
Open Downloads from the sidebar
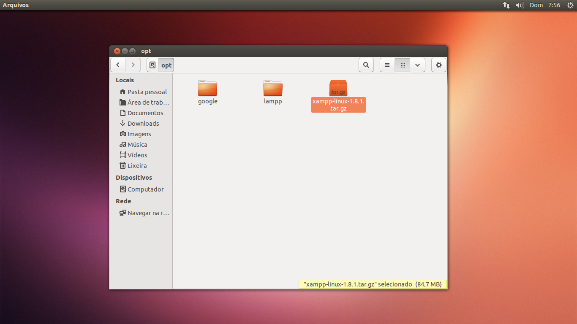[x=143, y=123]
